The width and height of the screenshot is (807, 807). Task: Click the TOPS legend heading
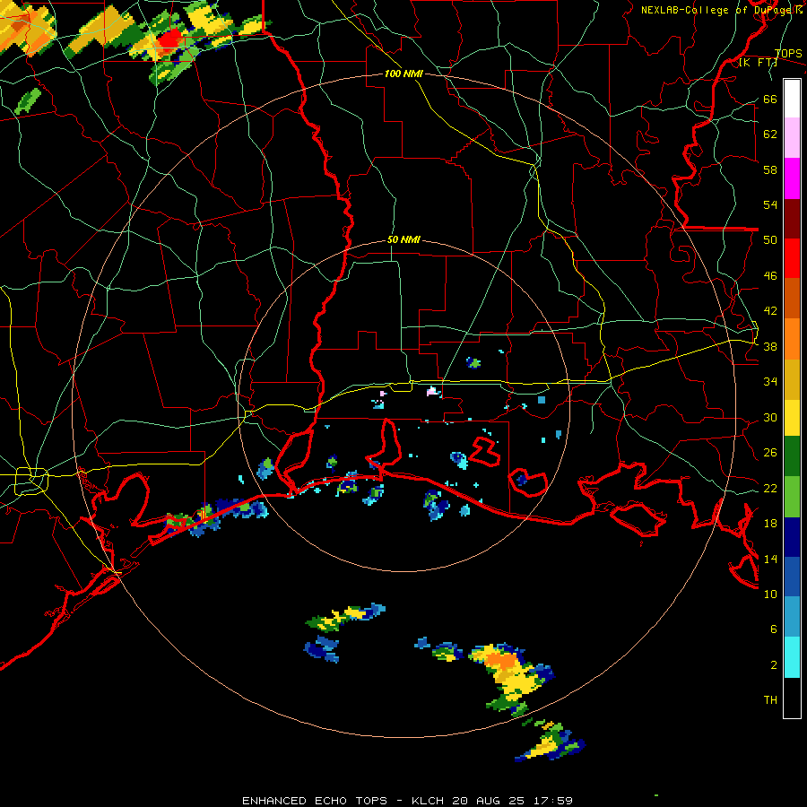(x=788, y=54)
